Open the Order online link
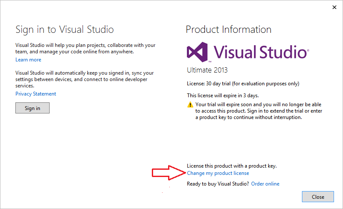Screen dimensions: 343x209 tap(265, 184)
